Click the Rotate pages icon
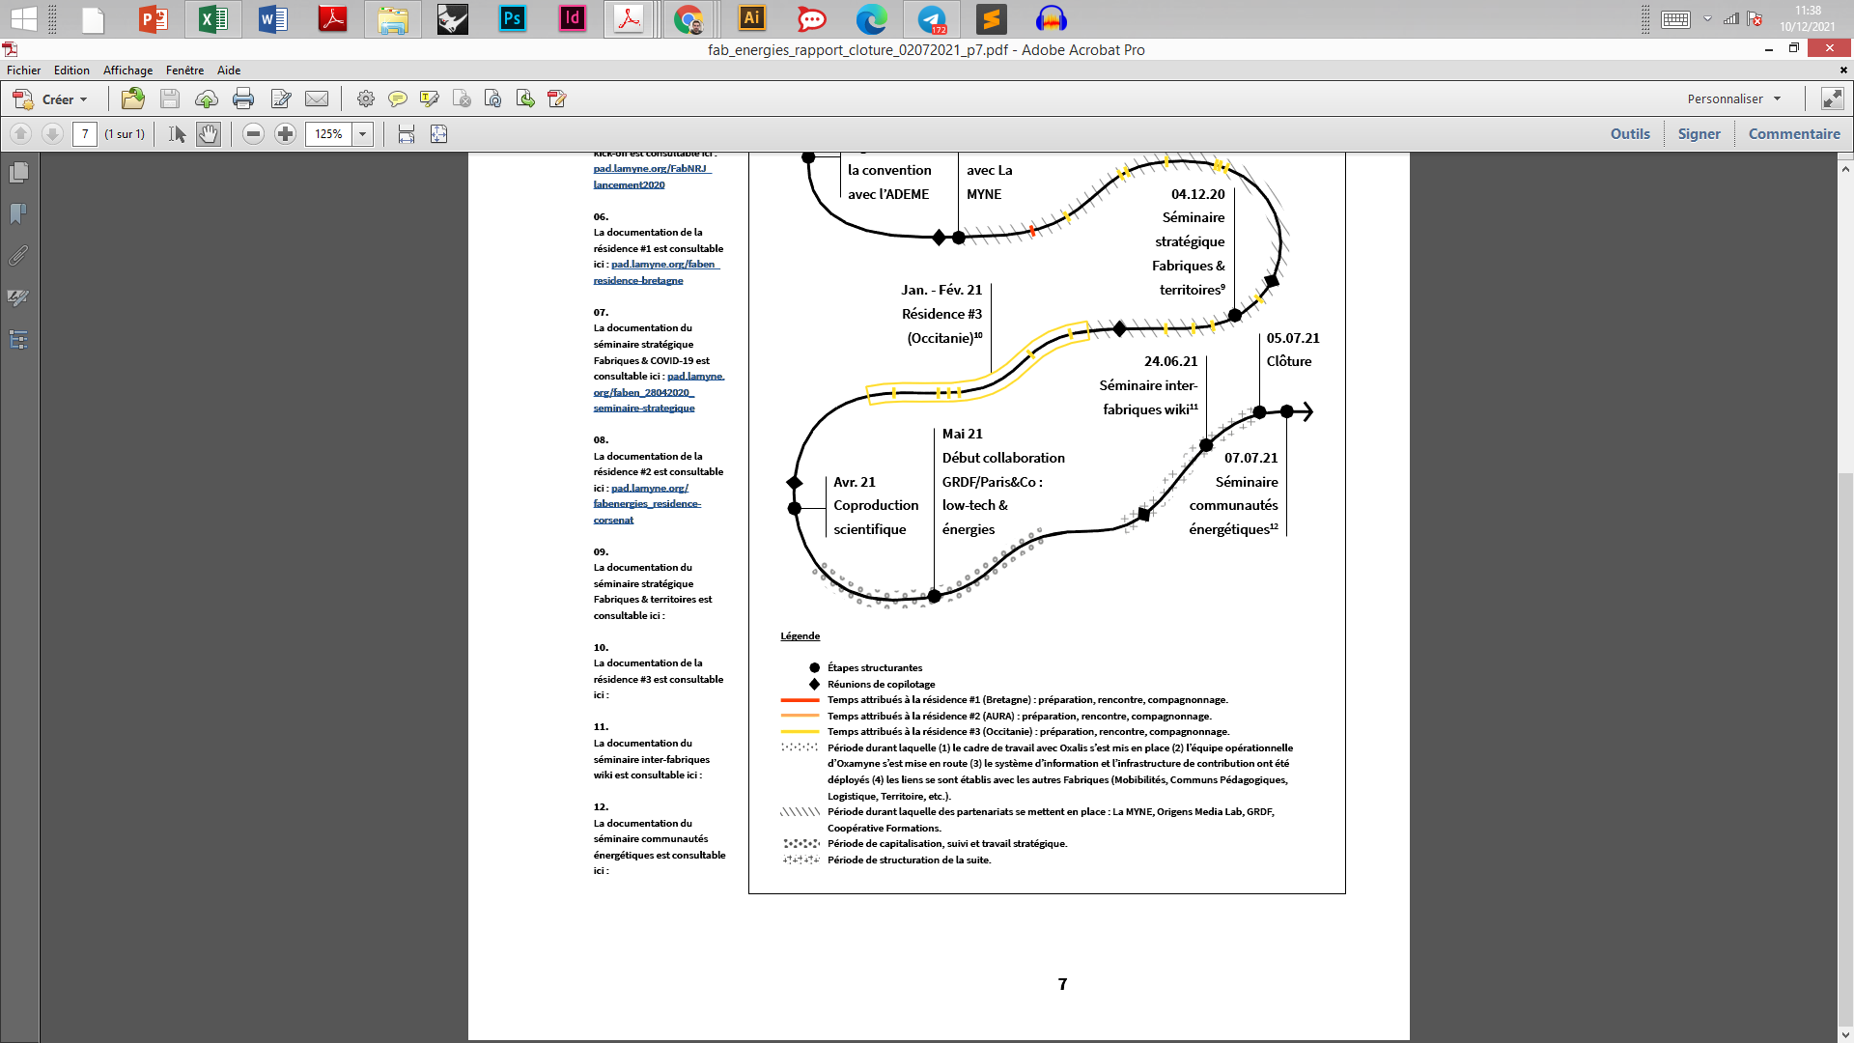 pyautogui.click(x=493, y=99)
